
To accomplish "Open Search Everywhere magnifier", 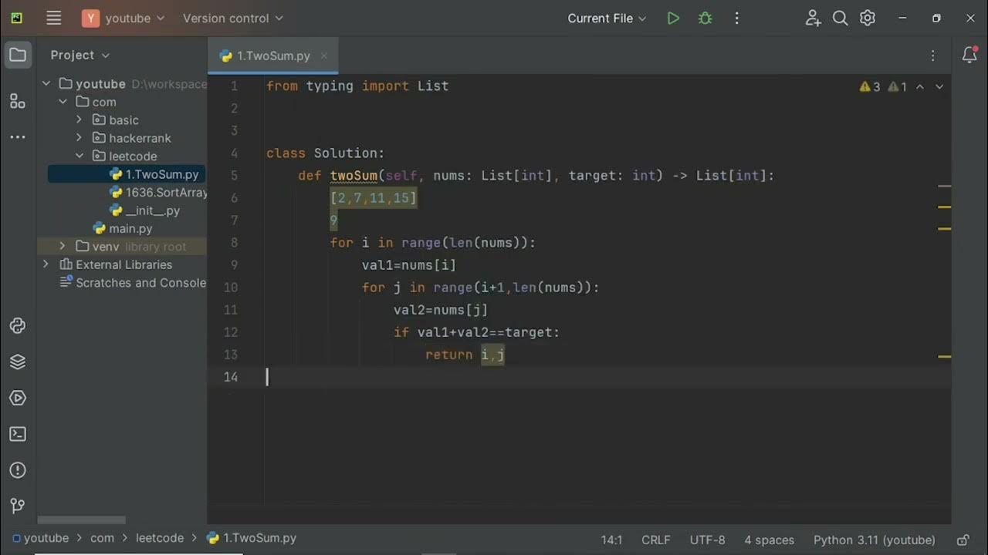I will [x=841, y=18].
